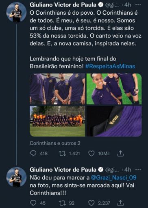This screenshot has width=148, height=208.
Task: Share the first tweet via share icon
Action: coord(120,154)
